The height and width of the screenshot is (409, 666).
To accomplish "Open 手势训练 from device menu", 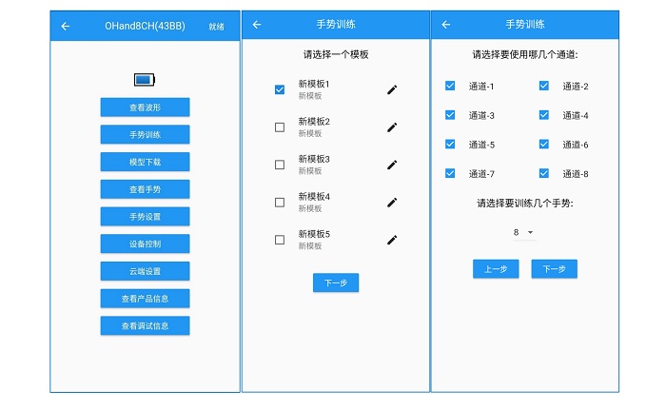I will (x=145, y=135).
